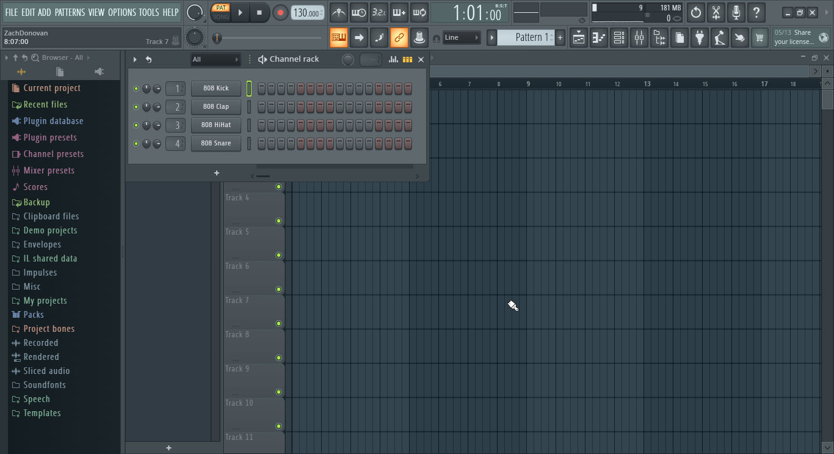Mute the 808 Kick channel LED
Viewport: 834px width, 454px height.
(x=136, y=89)
